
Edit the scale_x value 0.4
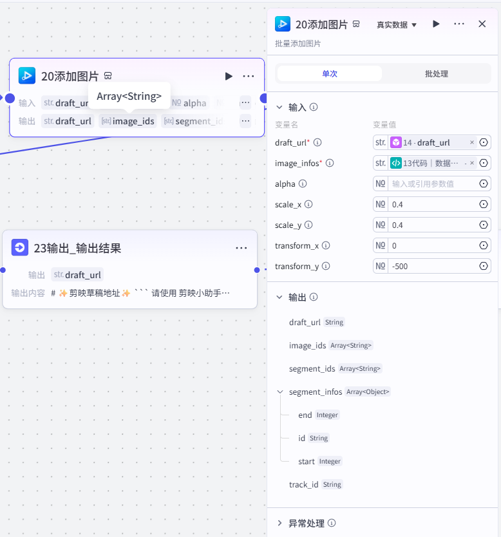(433, 205)
